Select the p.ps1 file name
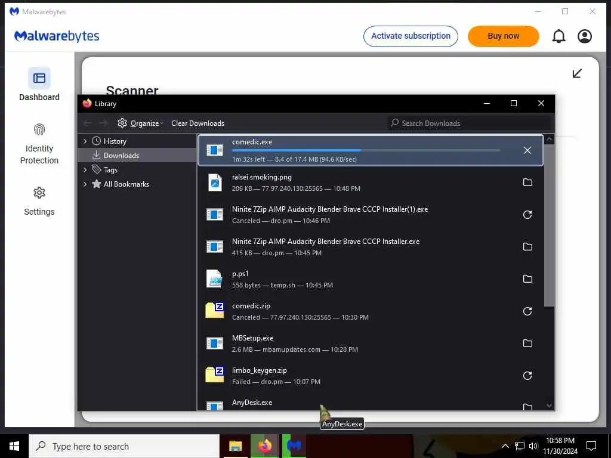 click(240, 274)
